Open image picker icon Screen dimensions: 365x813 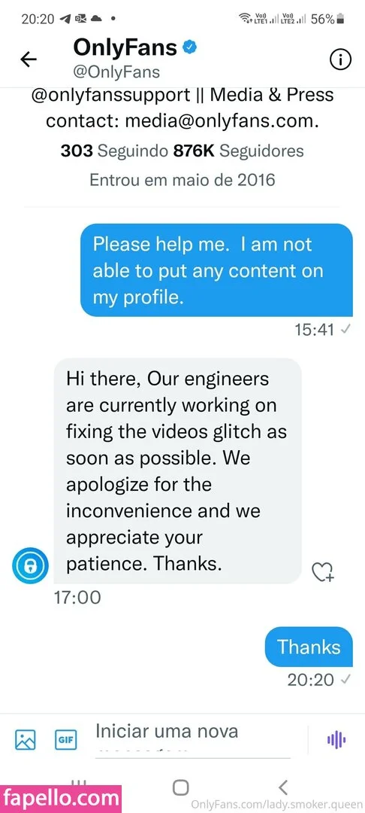[x=26, y=739]
